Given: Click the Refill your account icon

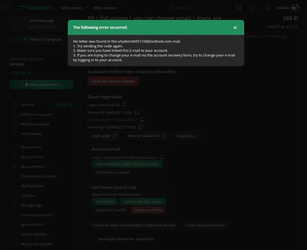Looking at the screenshot, I should pos(14,114).
